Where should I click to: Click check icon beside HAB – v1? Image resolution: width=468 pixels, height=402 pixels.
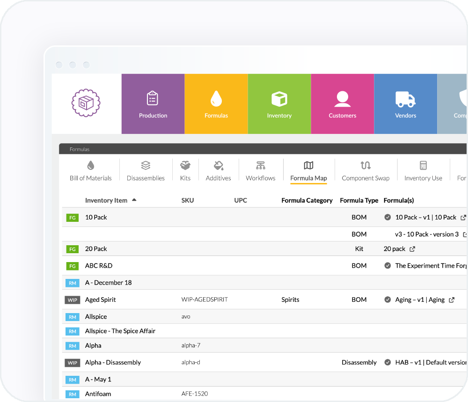(388, 362)
